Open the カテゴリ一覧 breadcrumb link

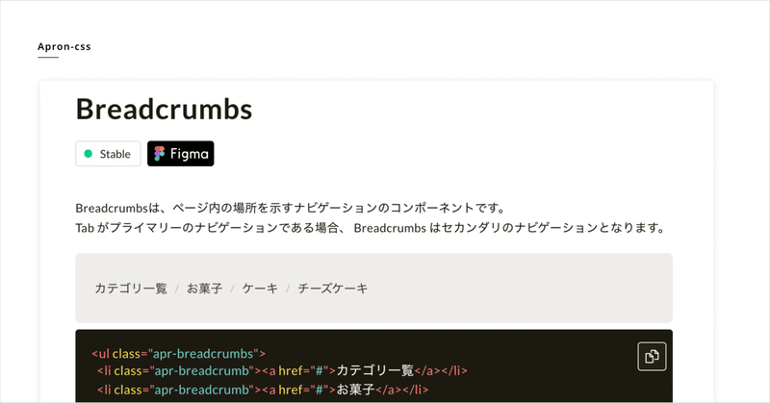131,289
